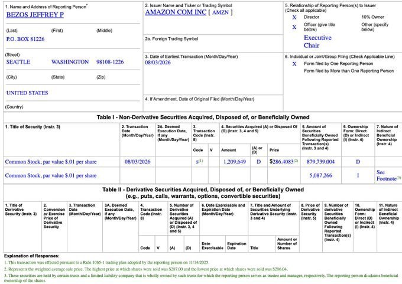Click the AMZN ticker symbol
Image resolution: width=402 pixels, height=284 pixels.
(221, 12)
